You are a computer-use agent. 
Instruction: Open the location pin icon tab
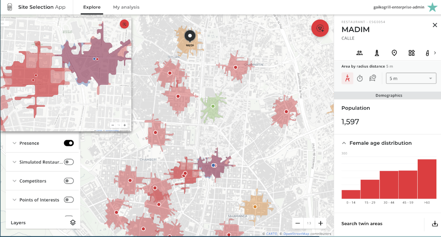[x=394, y=53]
